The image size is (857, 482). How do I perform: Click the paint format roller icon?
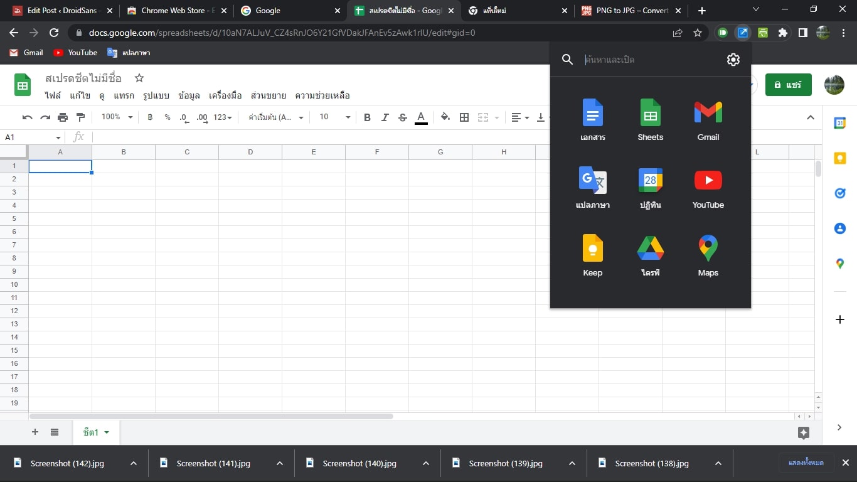click(x=80, y=117)
